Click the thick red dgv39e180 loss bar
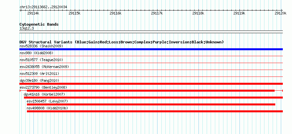The image size is (292, 134). pyautogui.click(x=151, y=84)
